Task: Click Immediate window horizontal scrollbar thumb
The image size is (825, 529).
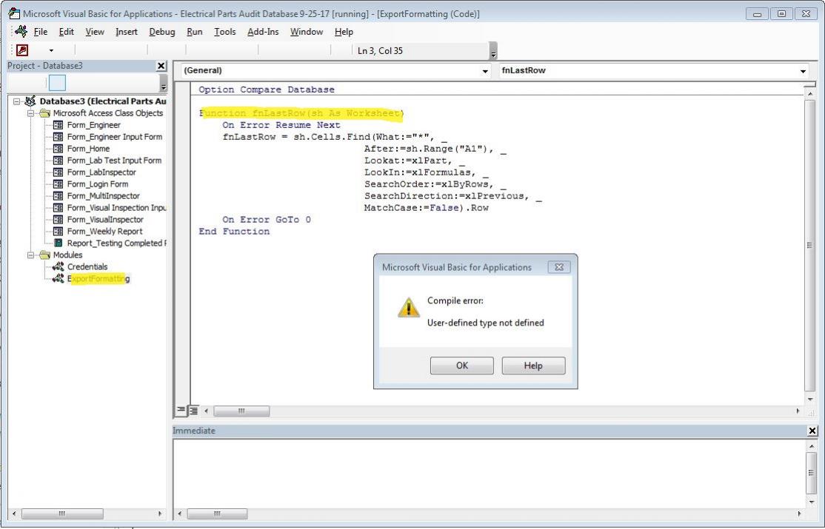Action: 217,513
